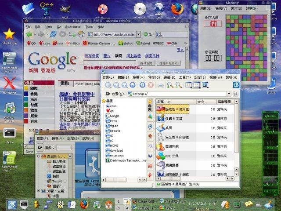
Task: Click the Home icon in Firefox toolbar
Action: (81, 34)
